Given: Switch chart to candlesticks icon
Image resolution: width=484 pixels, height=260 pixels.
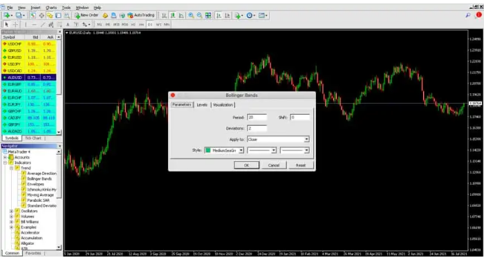Looking at the screenshot, I should [x=173, y=15].
